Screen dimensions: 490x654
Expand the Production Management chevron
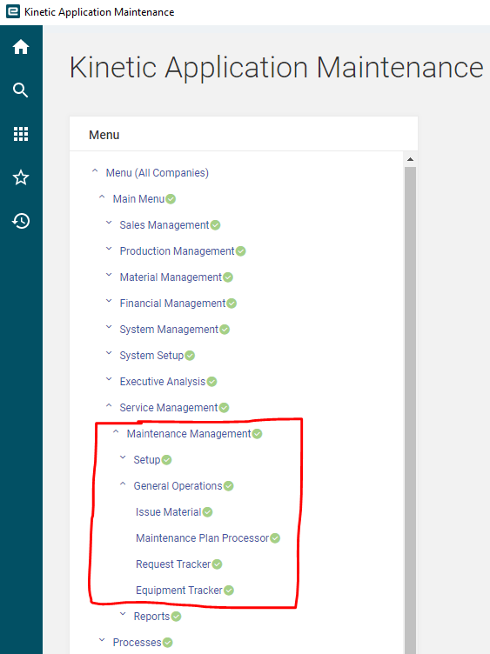109,249
